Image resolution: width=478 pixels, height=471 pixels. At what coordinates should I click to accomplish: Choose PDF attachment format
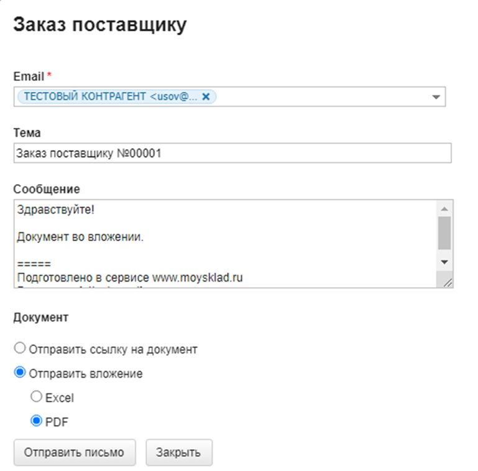click(36, 421)
